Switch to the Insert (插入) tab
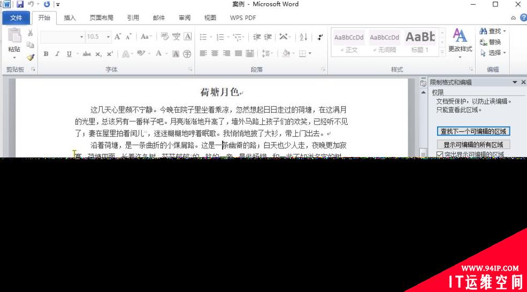This screenshot has width=527, height=292. click(x=70, y=18)
